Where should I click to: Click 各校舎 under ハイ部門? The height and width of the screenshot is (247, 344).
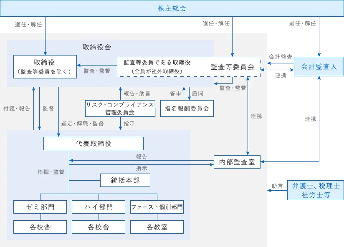(x=98, y=227)
